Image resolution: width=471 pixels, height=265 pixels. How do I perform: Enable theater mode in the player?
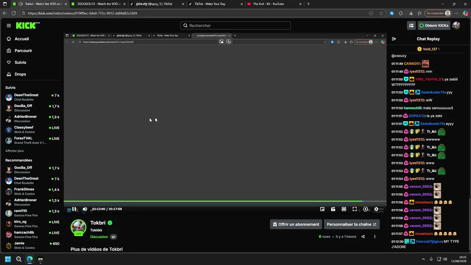[344, 209]
